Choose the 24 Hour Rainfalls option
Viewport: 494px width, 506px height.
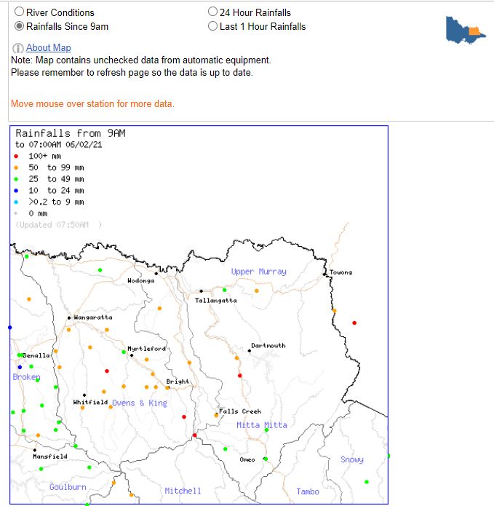(x=212, y=12)
